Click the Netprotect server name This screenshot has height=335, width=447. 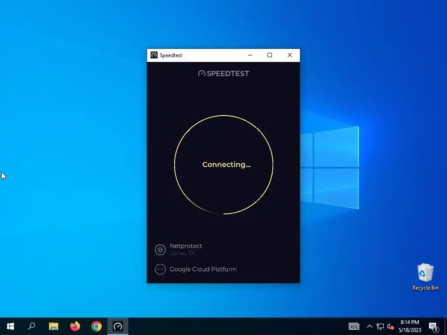(x=186, y=246)
